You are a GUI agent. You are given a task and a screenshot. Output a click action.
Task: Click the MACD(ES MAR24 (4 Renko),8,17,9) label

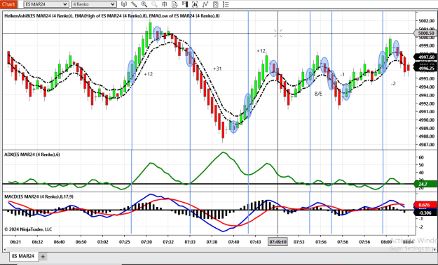(x=39, y=196)
